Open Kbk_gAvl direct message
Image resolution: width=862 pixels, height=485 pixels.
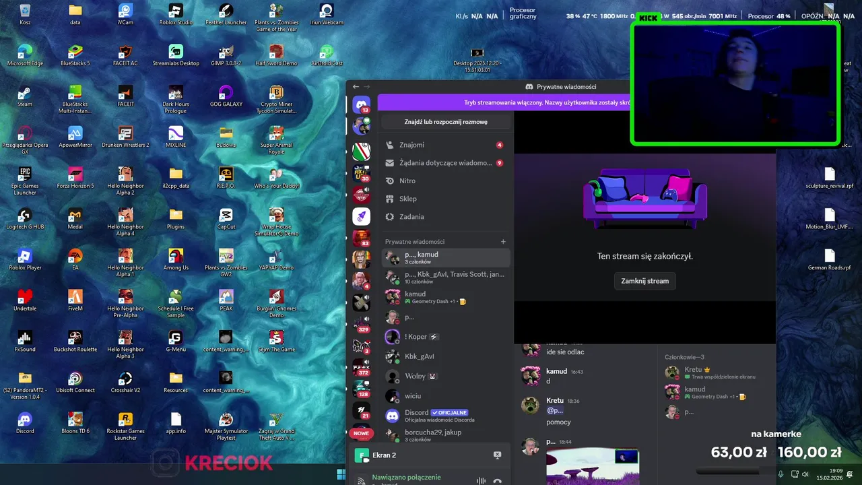(445, 356)
